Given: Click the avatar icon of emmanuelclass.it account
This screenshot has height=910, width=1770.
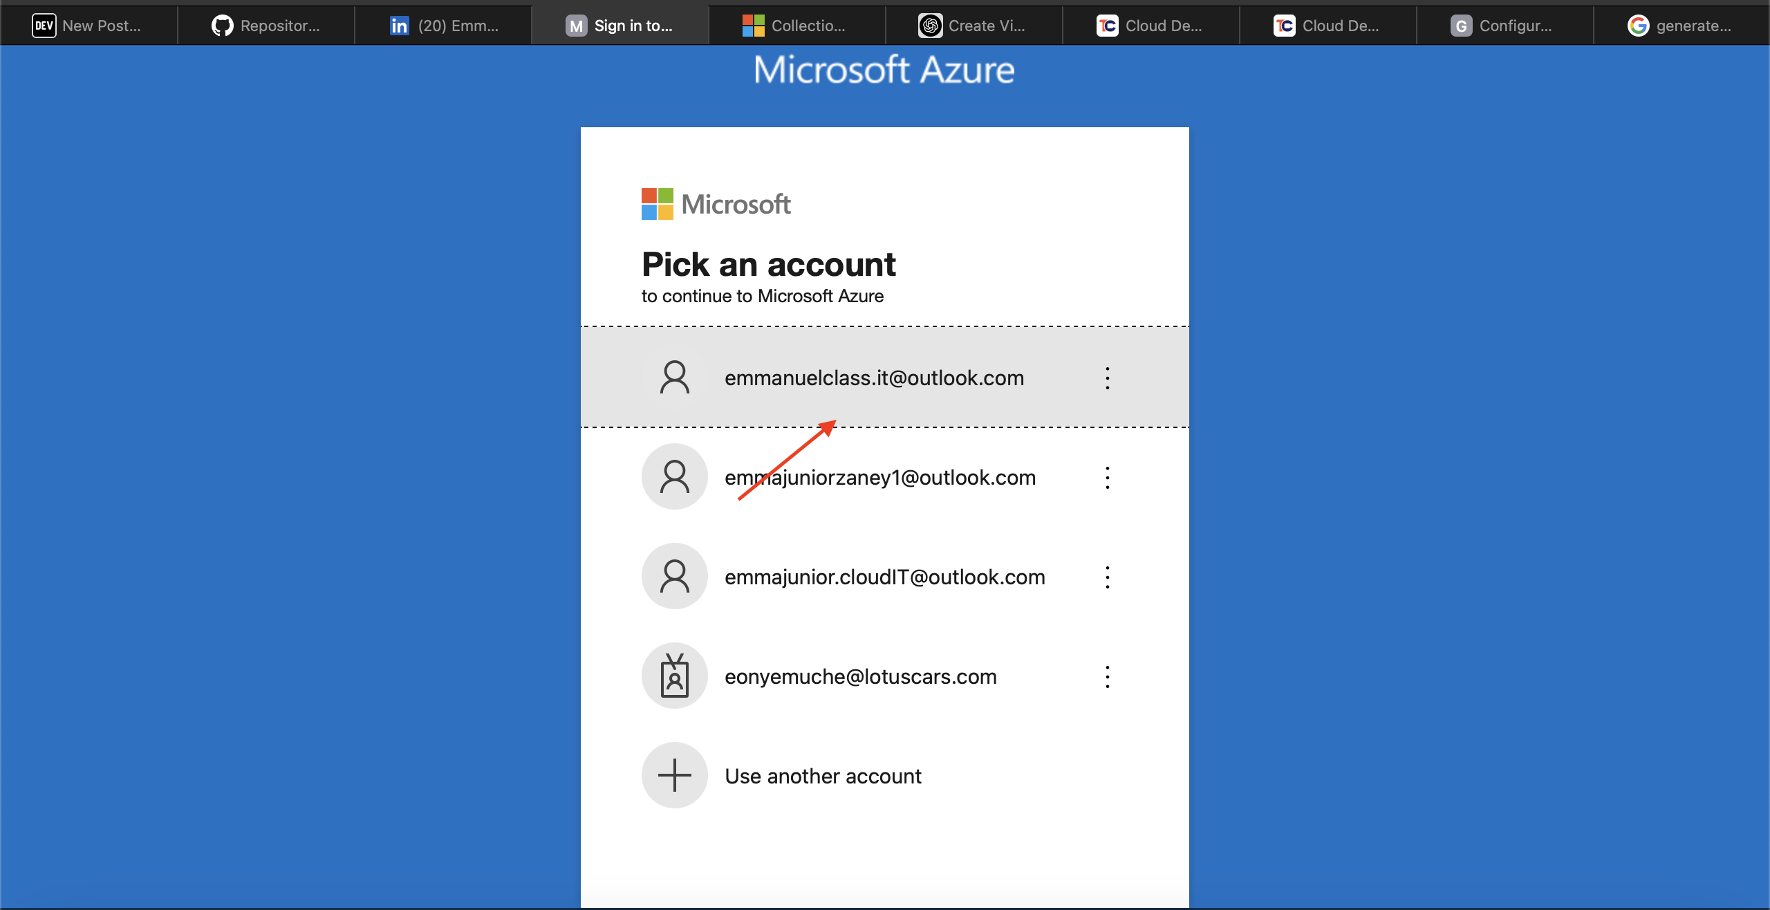Looking at the screenshot, I should tap(675, 378).
